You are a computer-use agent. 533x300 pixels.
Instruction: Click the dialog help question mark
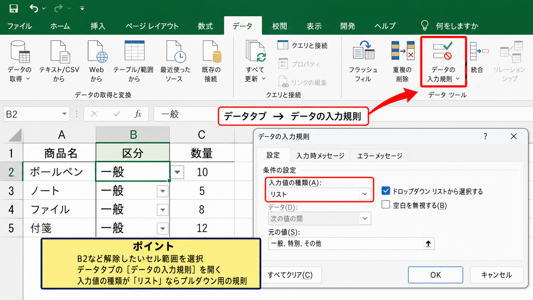click(x=485, y=136)
